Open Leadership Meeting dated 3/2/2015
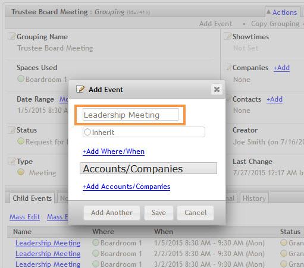304x268 pixels. [48, 264]
